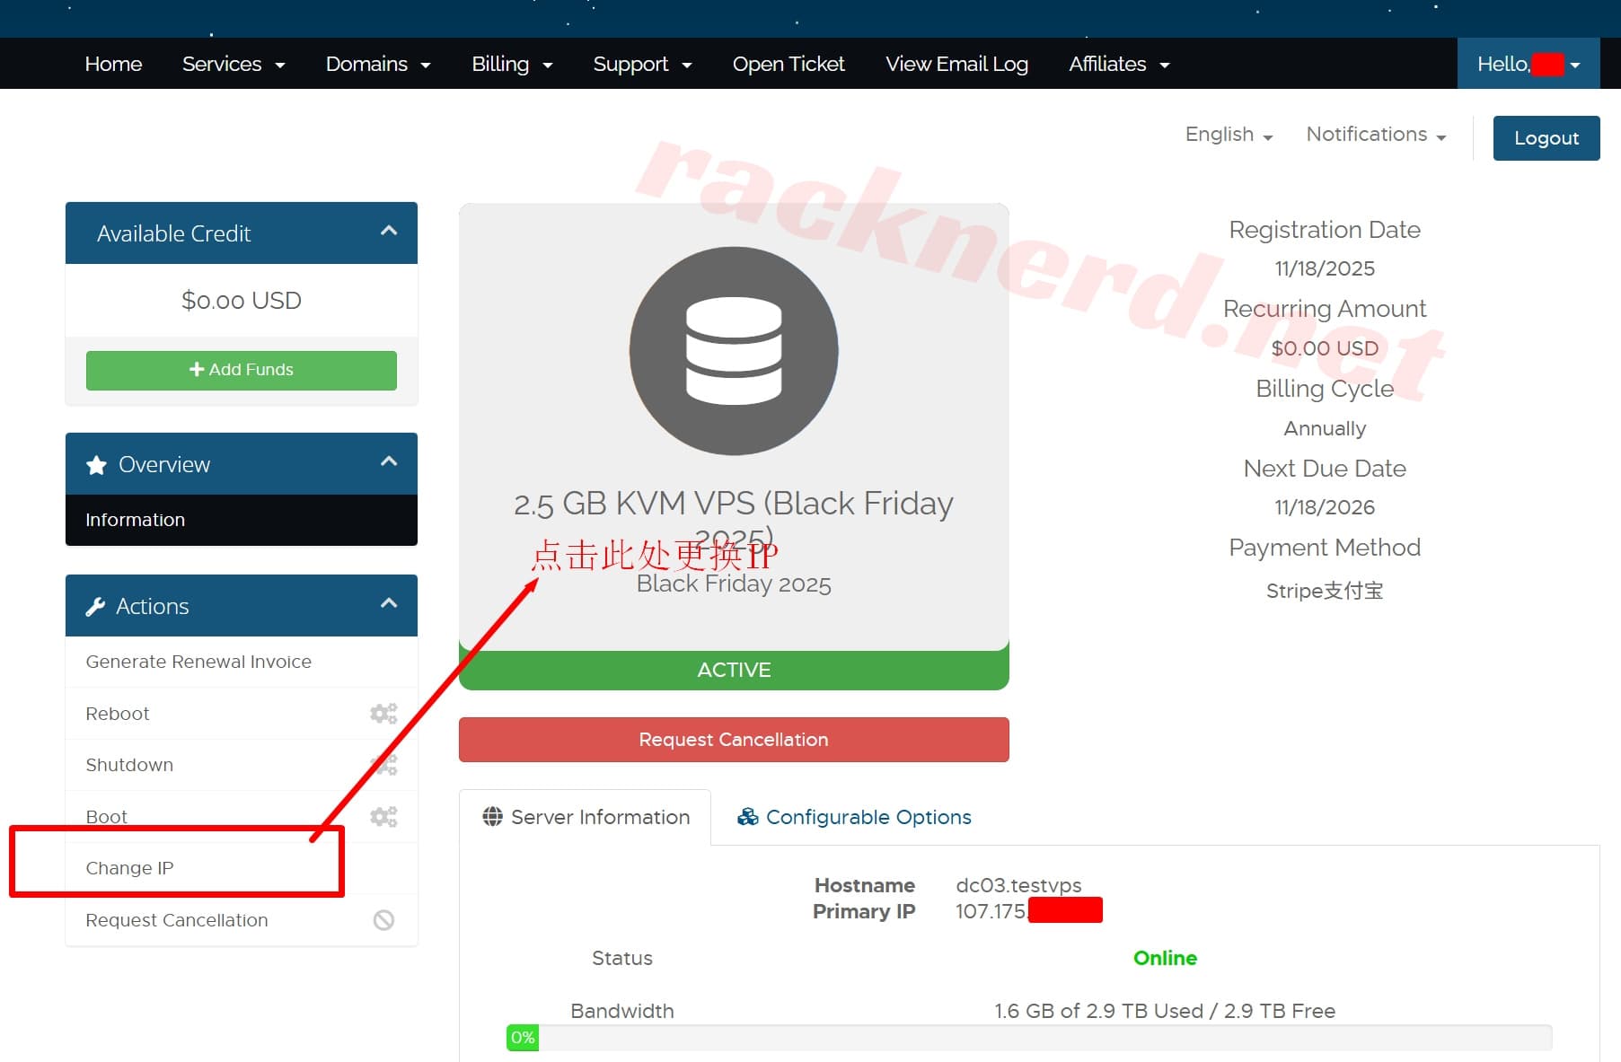Click the green Add Funds button
The width and height of the screenshot is (1621, 1062).
241,370
